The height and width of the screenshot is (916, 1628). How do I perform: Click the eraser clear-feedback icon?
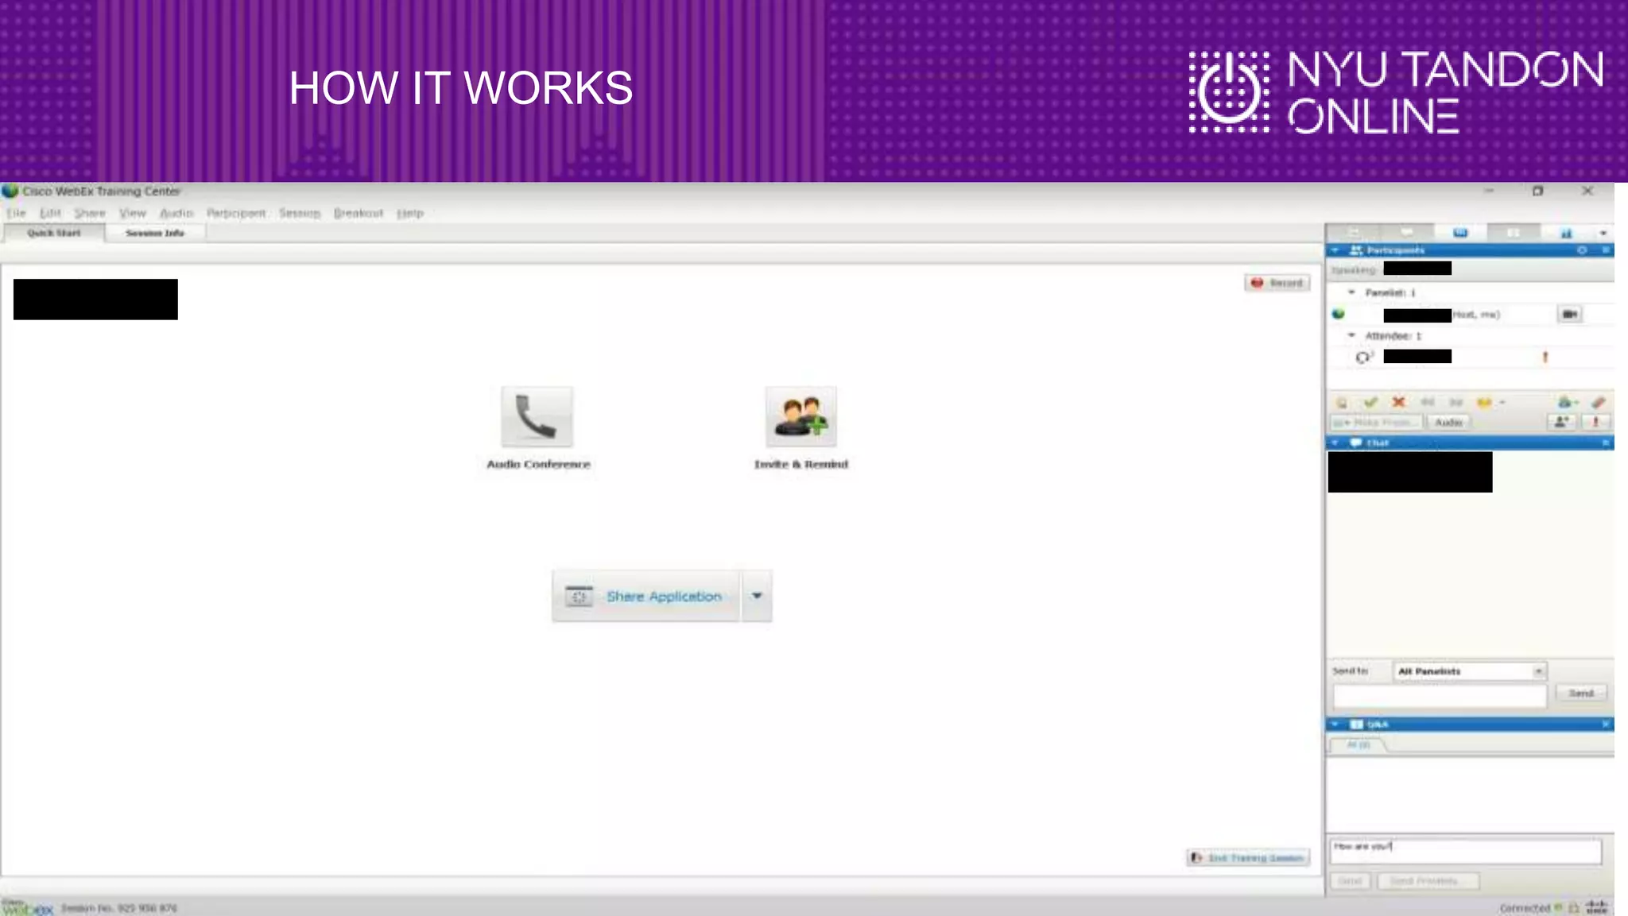[x=1598, y=402]
